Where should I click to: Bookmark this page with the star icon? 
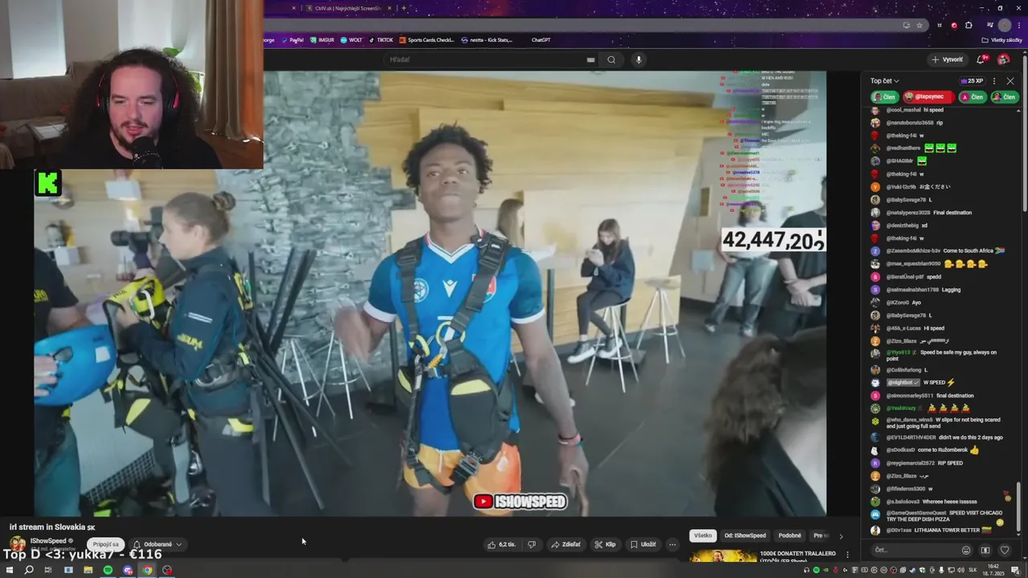[920, 25]
